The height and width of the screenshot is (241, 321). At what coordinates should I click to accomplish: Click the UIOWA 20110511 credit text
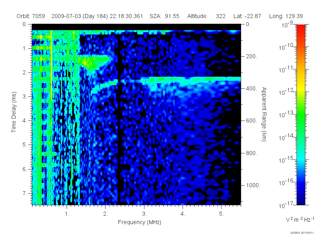pos(302,233)
